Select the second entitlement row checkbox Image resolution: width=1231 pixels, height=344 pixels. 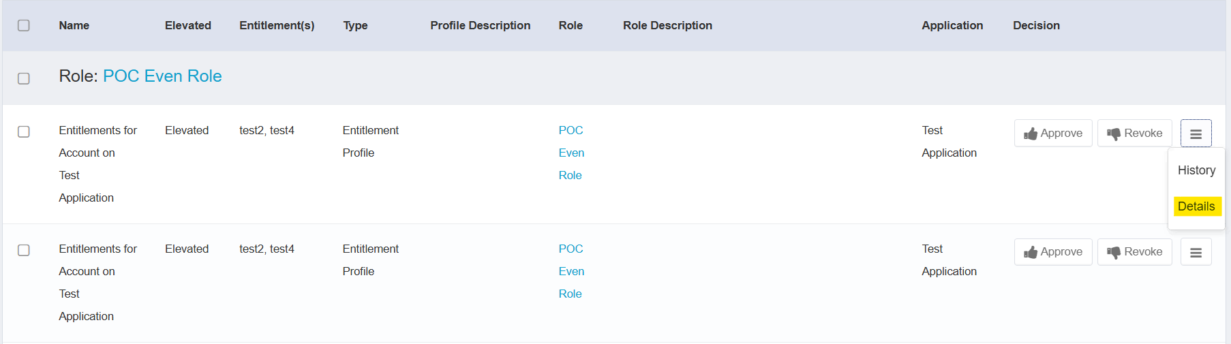pos(24,250)
